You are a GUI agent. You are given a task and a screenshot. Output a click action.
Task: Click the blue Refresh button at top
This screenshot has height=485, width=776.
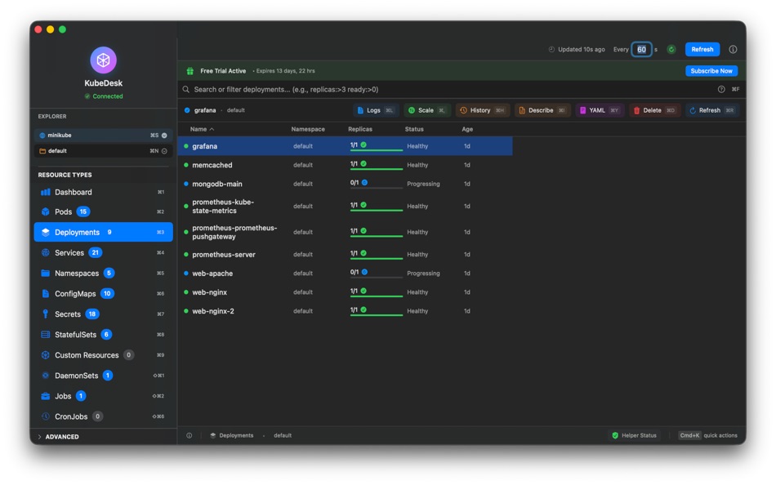[702, 50]
